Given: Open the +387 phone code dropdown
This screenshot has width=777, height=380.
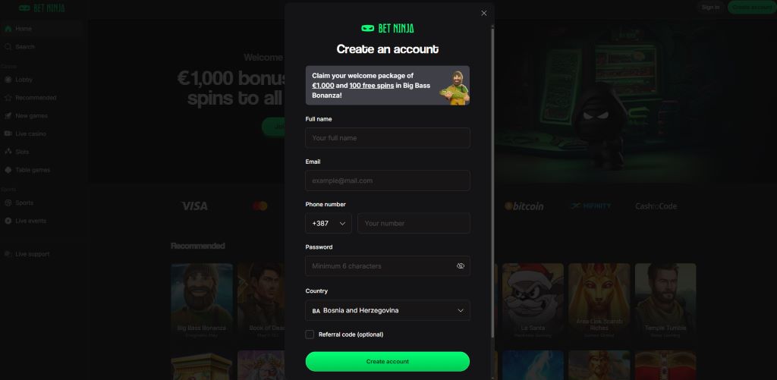Looking at the screenshot, I should coord(329,224).
